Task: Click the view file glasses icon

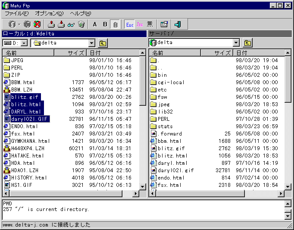Action: tap(71, 25)
